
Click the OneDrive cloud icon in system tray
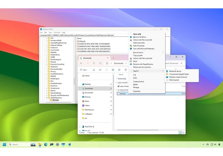(x=208, y=145)
